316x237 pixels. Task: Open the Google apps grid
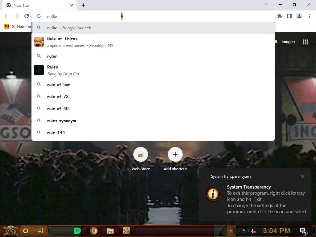click(305, 42)
